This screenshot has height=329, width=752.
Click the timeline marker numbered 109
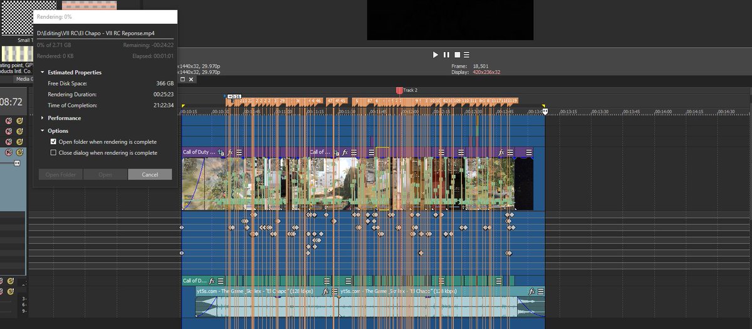click(x=457, y=100)
